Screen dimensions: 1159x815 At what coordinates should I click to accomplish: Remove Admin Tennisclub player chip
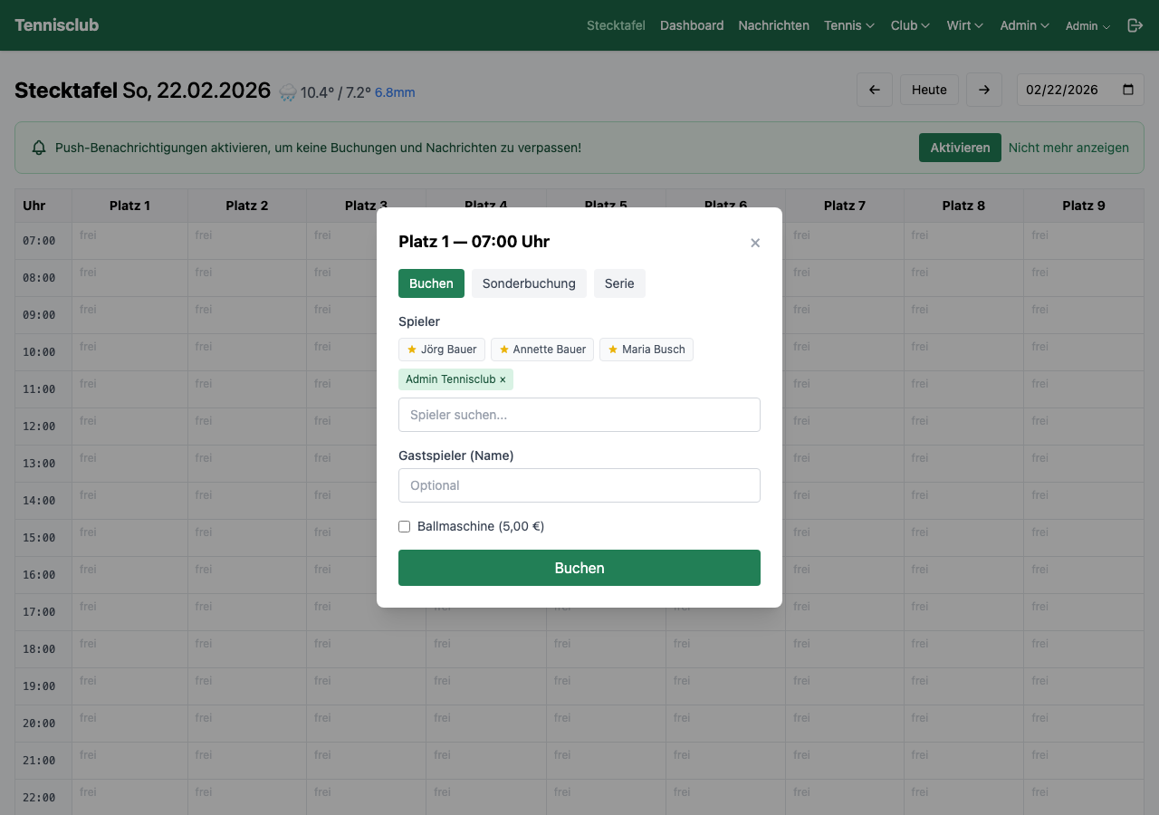tap(503, 379)
